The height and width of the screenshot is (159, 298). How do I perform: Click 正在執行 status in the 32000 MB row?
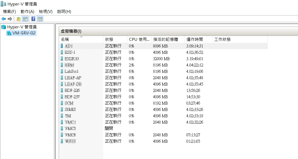click(113, 59)
